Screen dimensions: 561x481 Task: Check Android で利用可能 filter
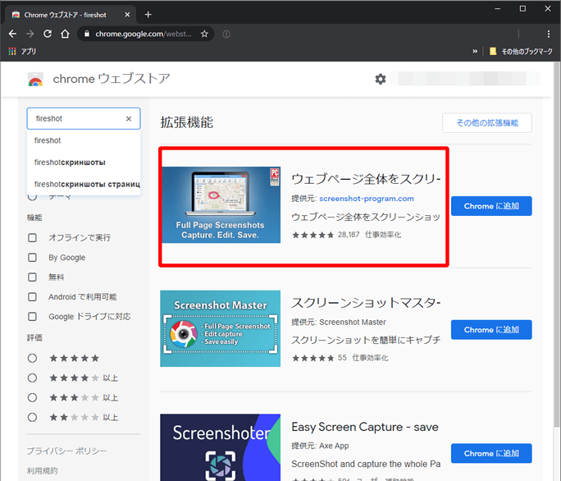tap(32, 297)
